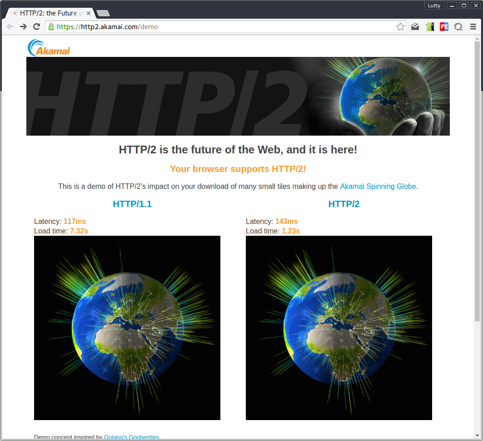483x441 pixels.
Task: Click the HTTP/2 globe image
Action: click(x=339, y=328)
